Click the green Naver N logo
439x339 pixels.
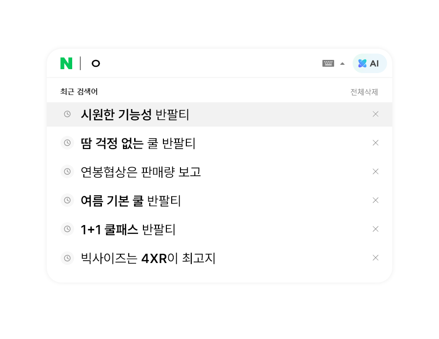(x=66, y=63)
